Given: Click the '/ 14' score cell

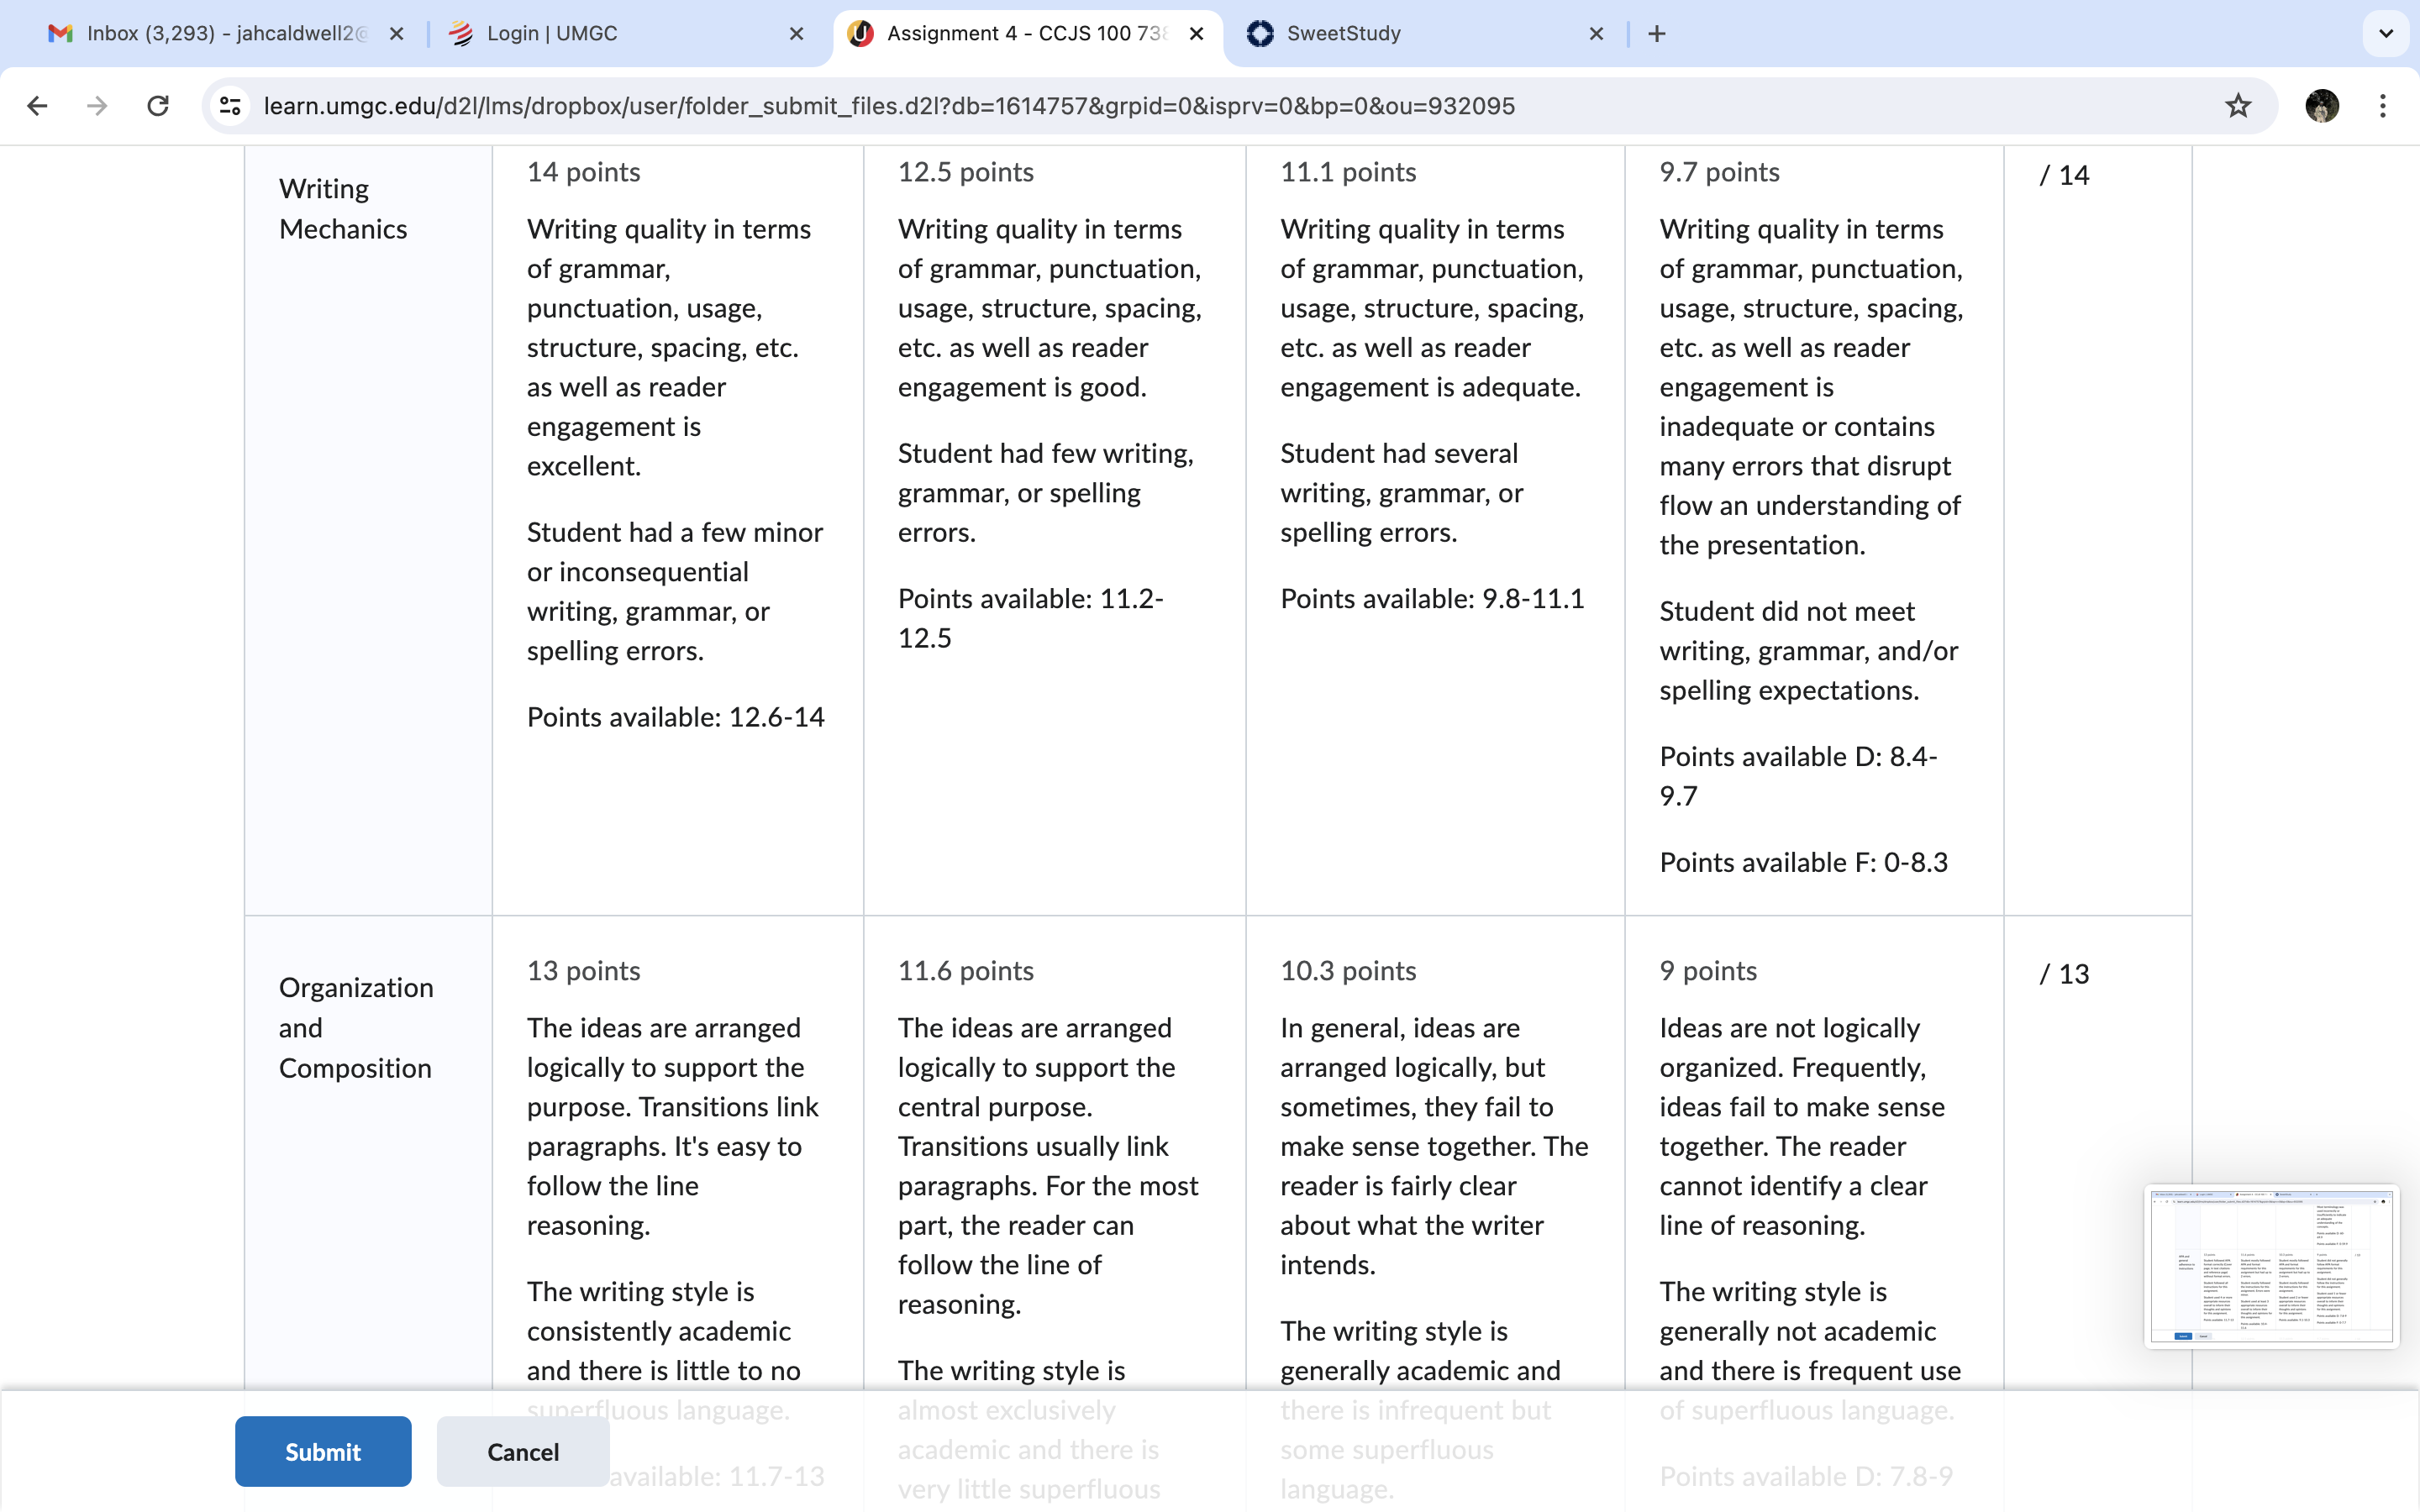Looking at the screenshot, I should [x=2065, y=175].
